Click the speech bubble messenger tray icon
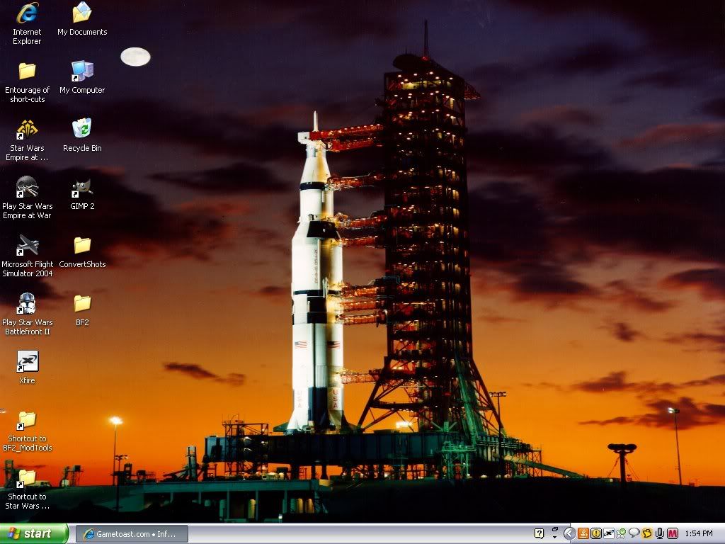The width and height of the screenshot is (725, 544). pos(634,533)
